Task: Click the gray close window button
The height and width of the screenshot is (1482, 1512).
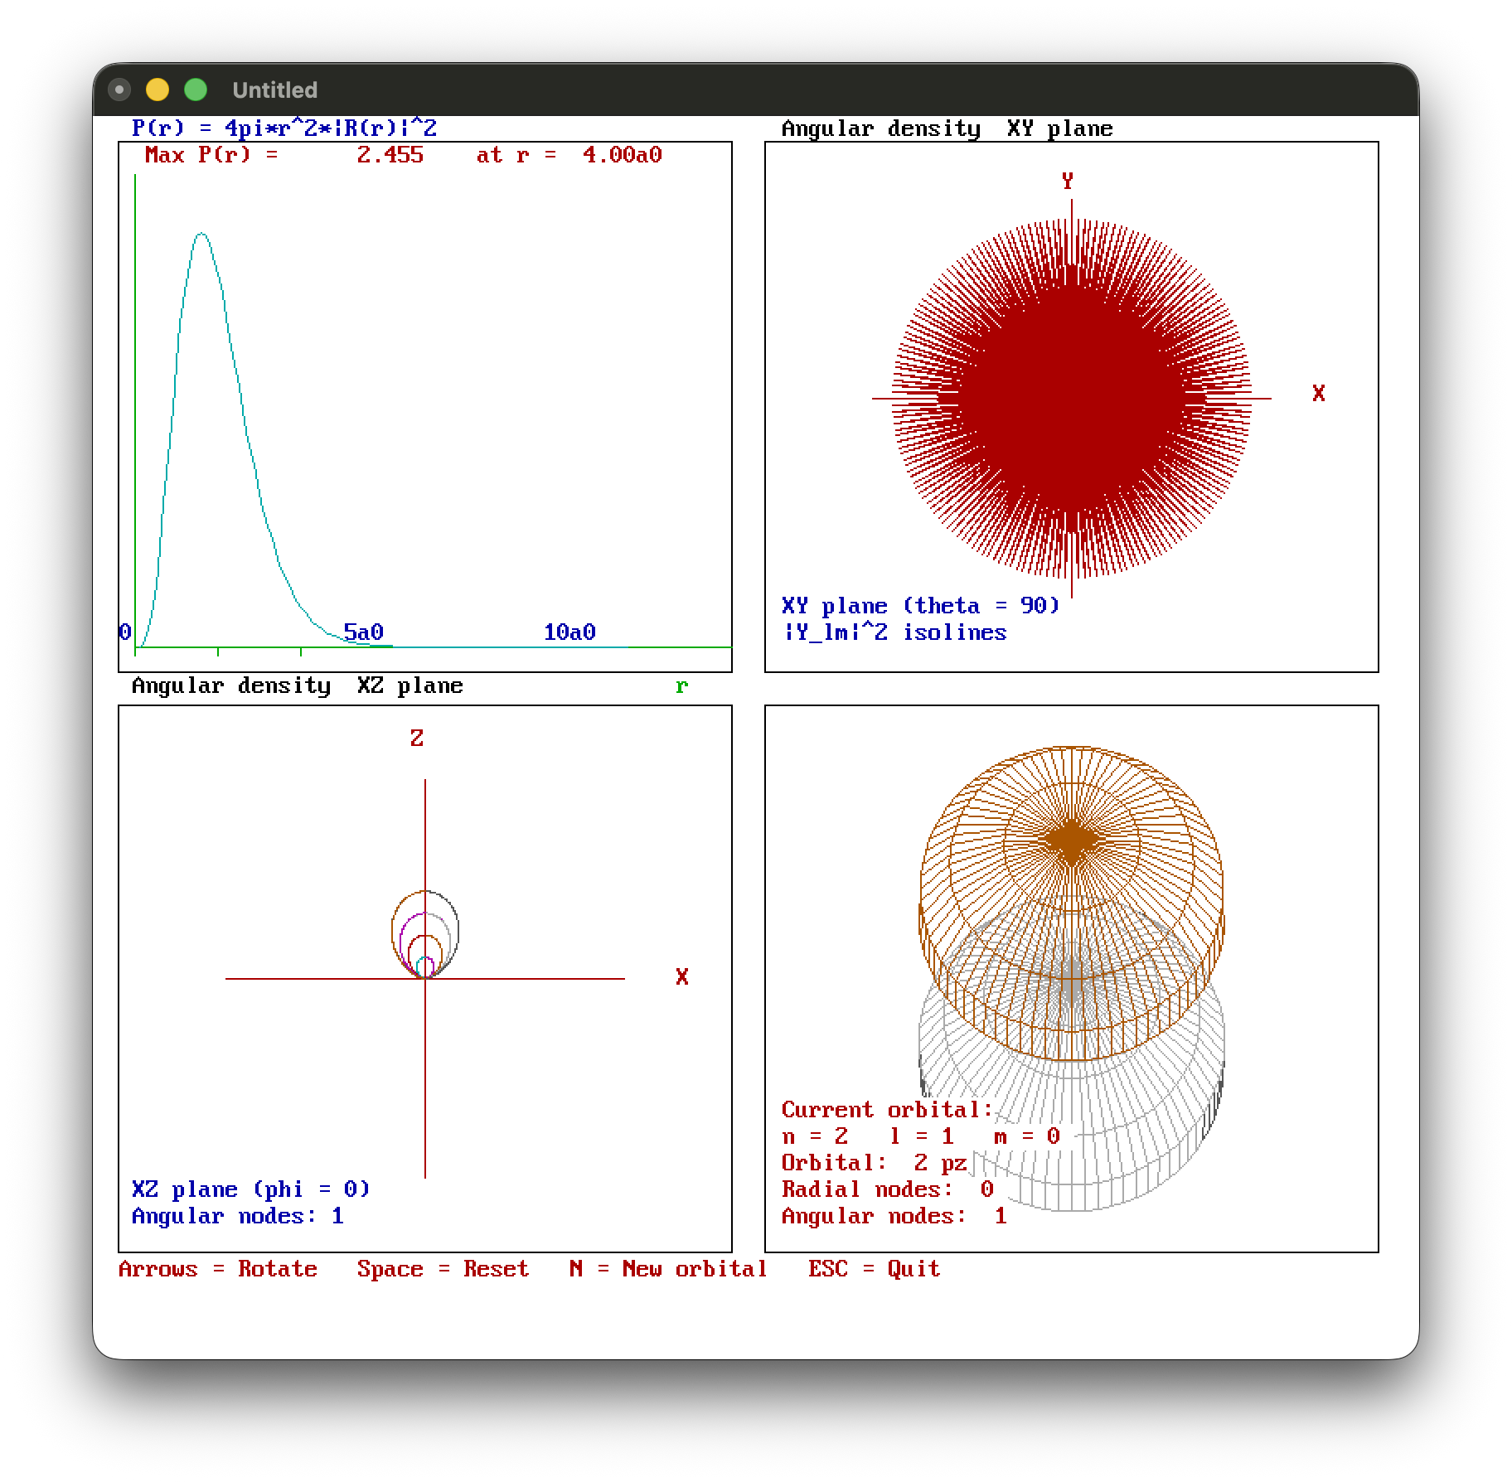Action: click(119, 90)
